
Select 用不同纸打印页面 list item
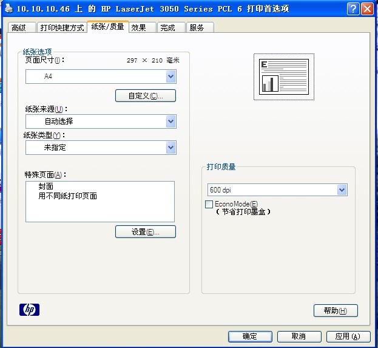click(x=68, y=196)
